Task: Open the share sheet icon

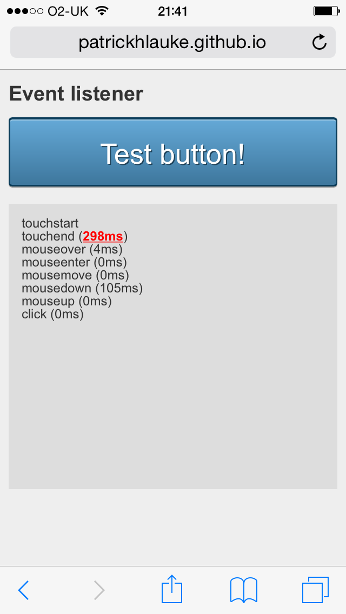Action: (x=172, y=589)
